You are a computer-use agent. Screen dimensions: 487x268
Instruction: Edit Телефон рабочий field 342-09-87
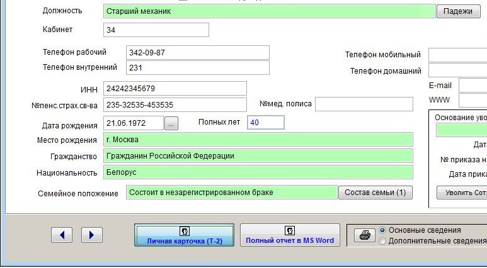(x=198, y=53)
